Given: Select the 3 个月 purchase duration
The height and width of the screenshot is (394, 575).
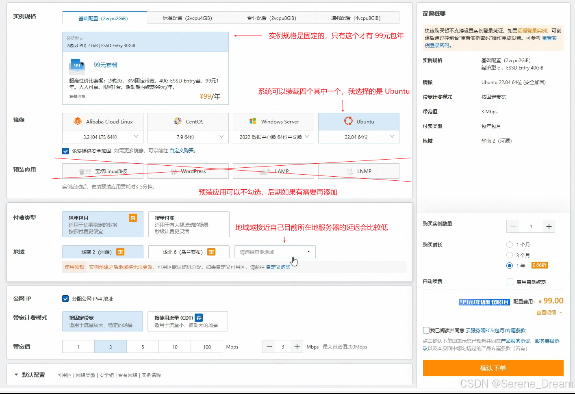Looking at the screenshot, I should click(x=510, y=255).
